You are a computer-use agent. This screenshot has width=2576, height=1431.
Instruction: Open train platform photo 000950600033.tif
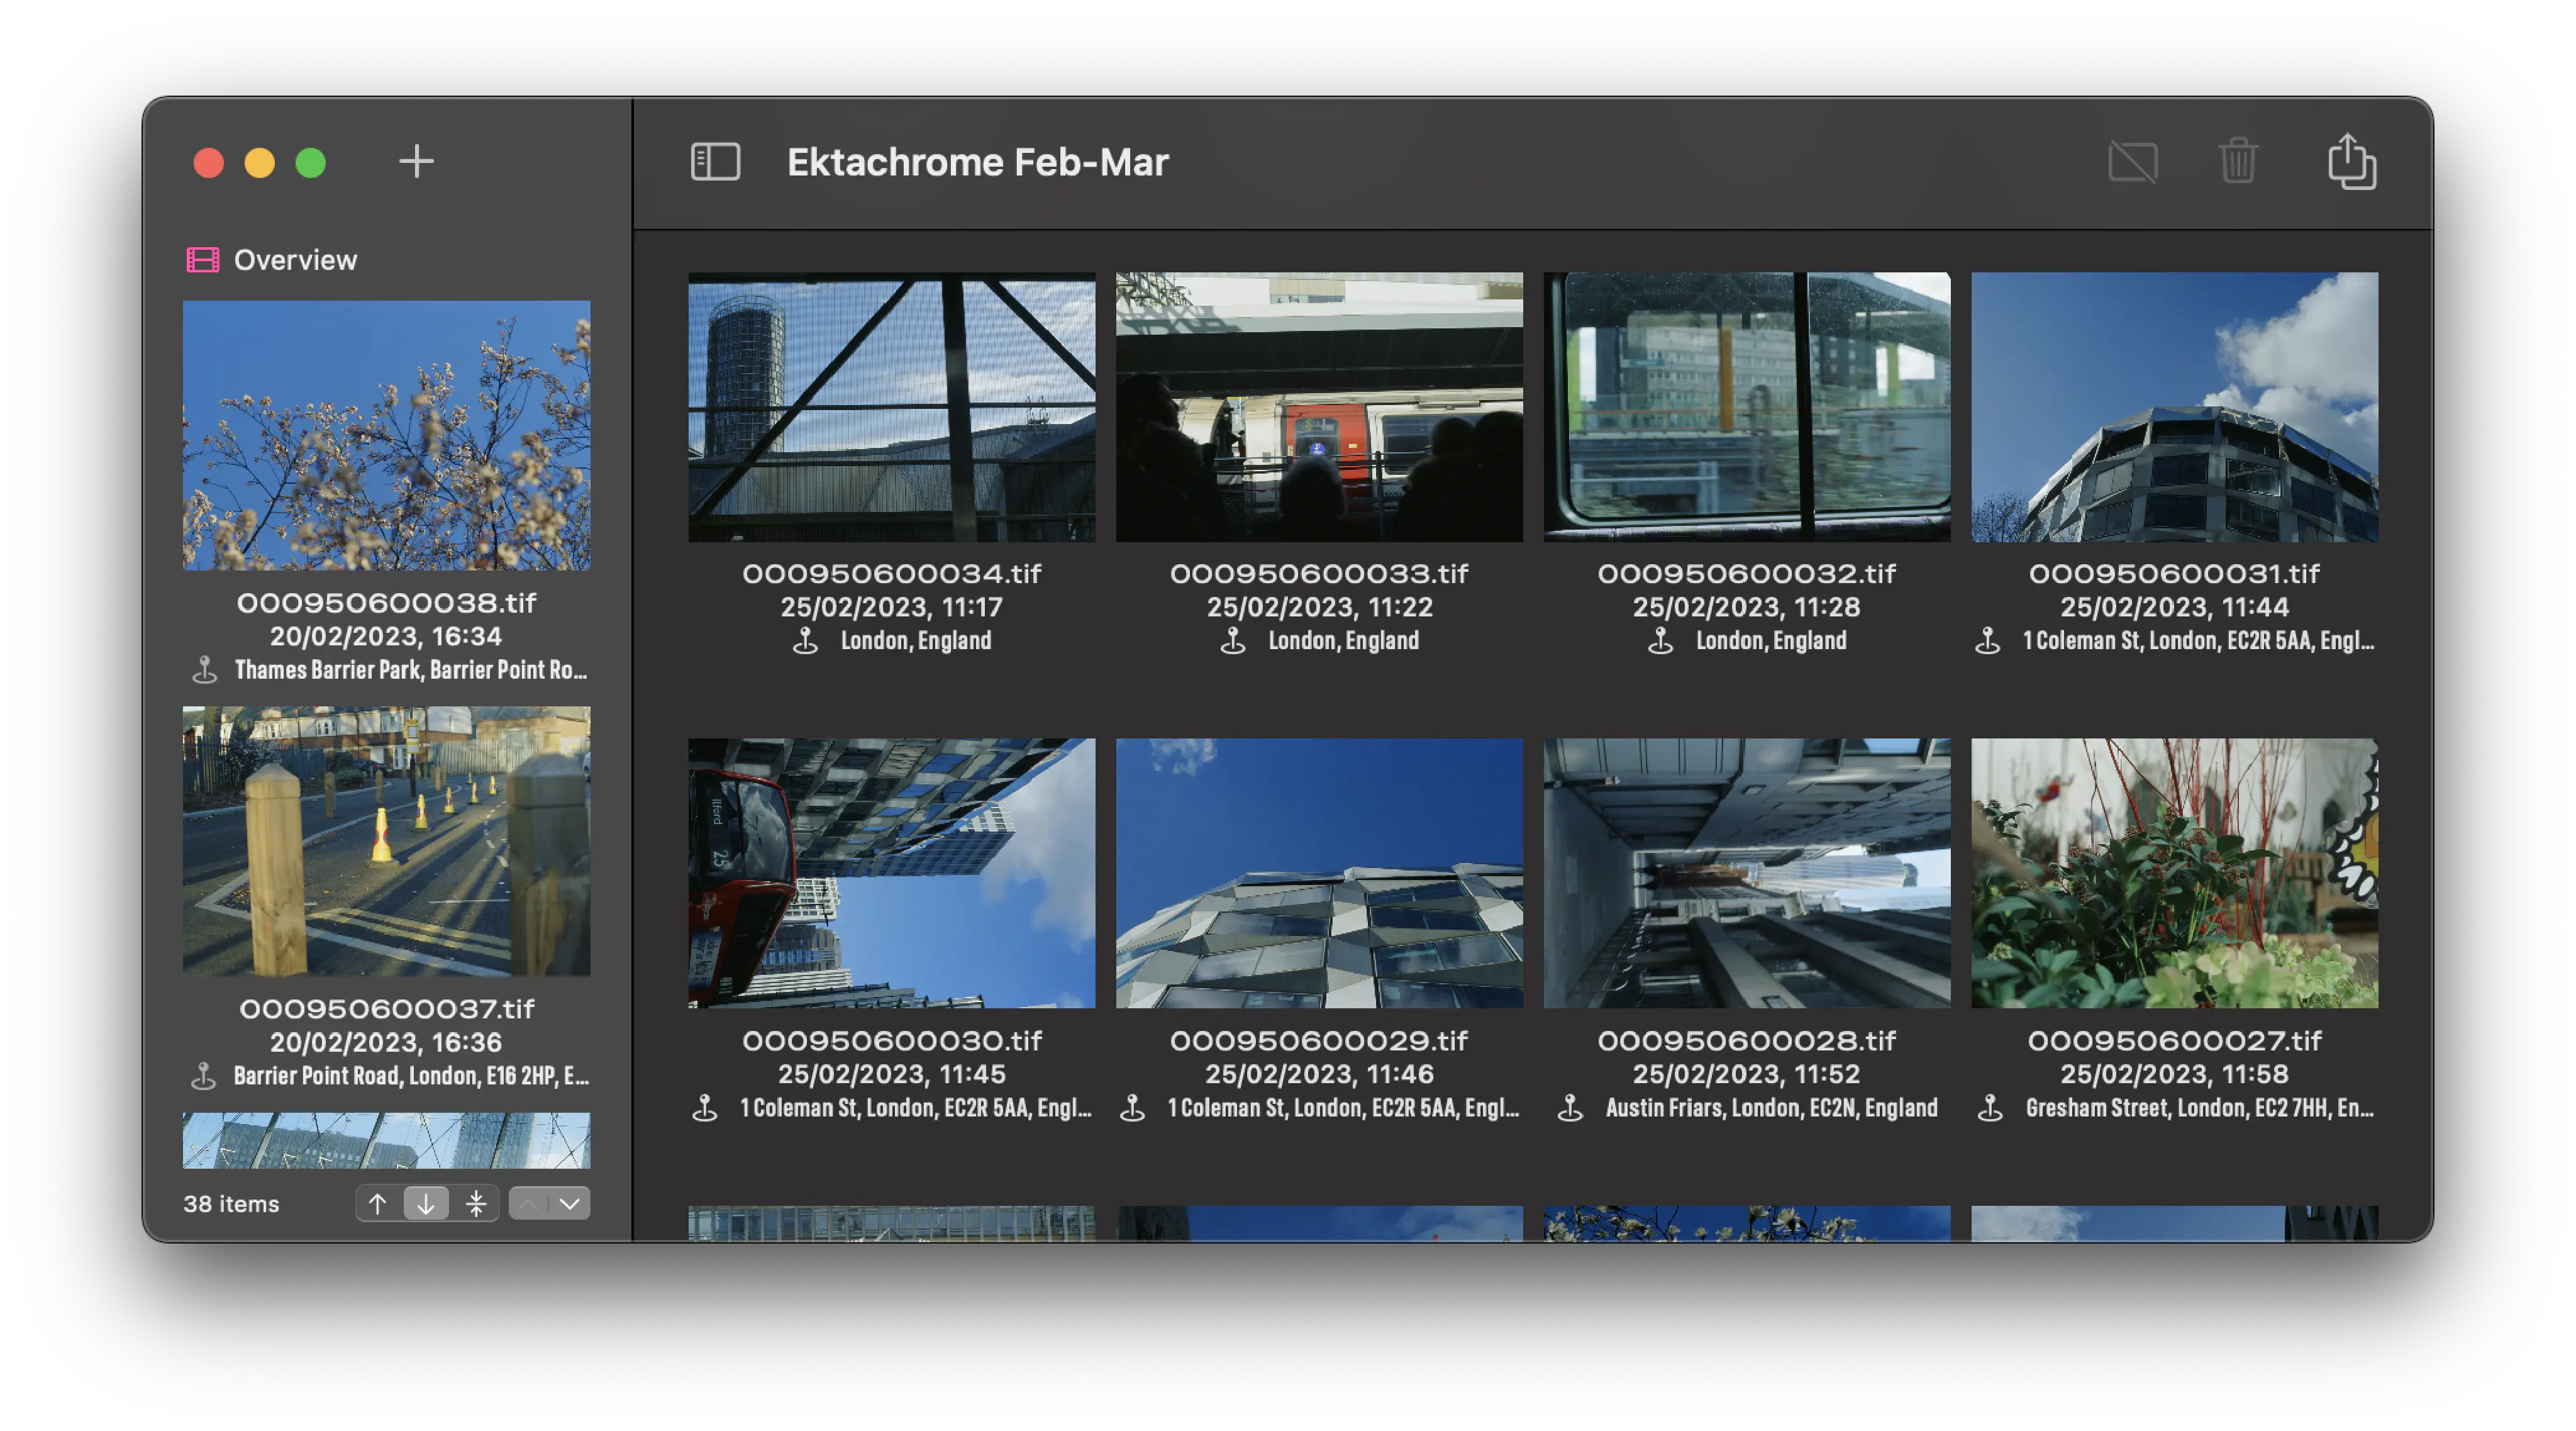(1319, 407)
